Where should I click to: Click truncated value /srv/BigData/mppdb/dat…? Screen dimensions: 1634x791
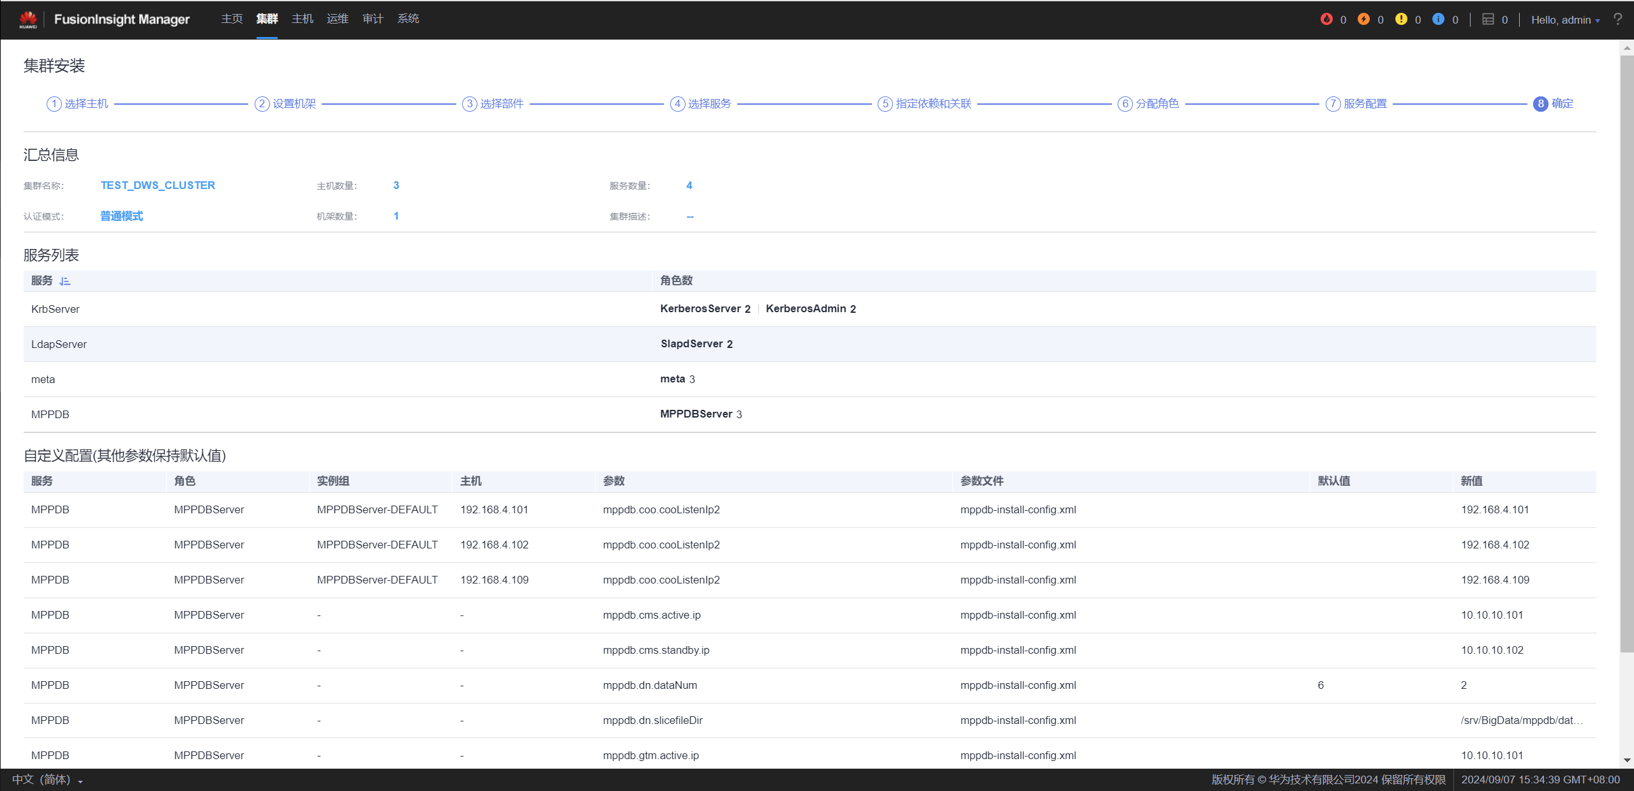coord(1522,720)
